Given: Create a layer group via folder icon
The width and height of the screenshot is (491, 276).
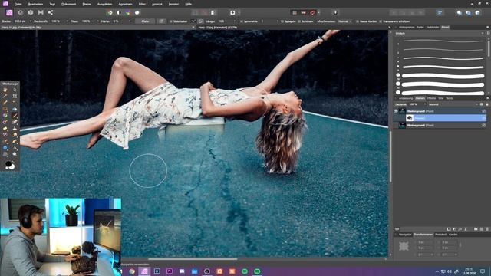Looking at the screenshot, I should (x=476, y=229).
